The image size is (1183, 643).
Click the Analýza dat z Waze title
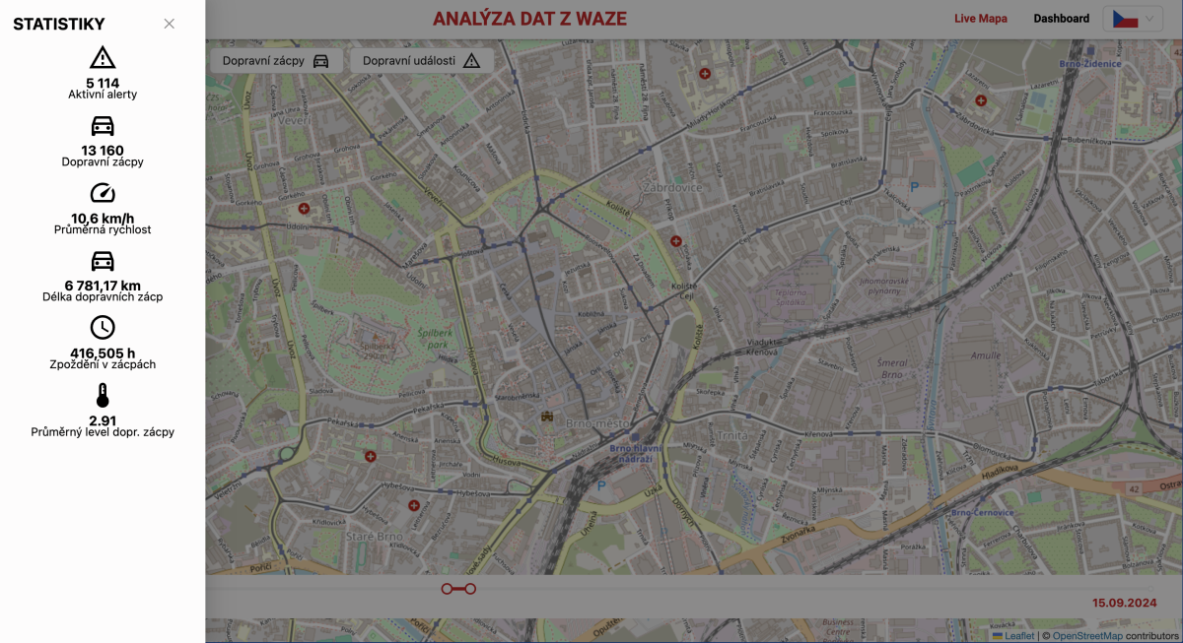(529, 19)
